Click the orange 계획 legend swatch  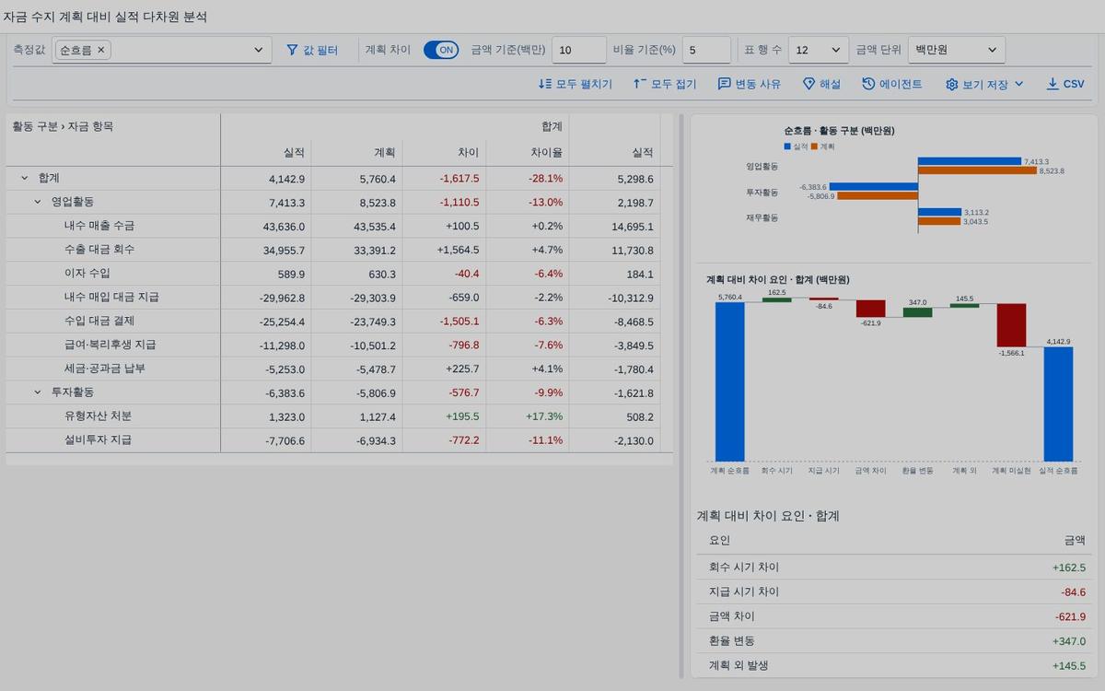tap(815, 146)
